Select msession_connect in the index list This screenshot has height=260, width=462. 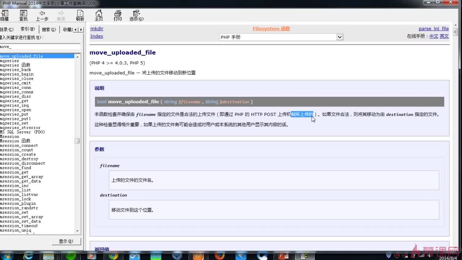point(19,146)
